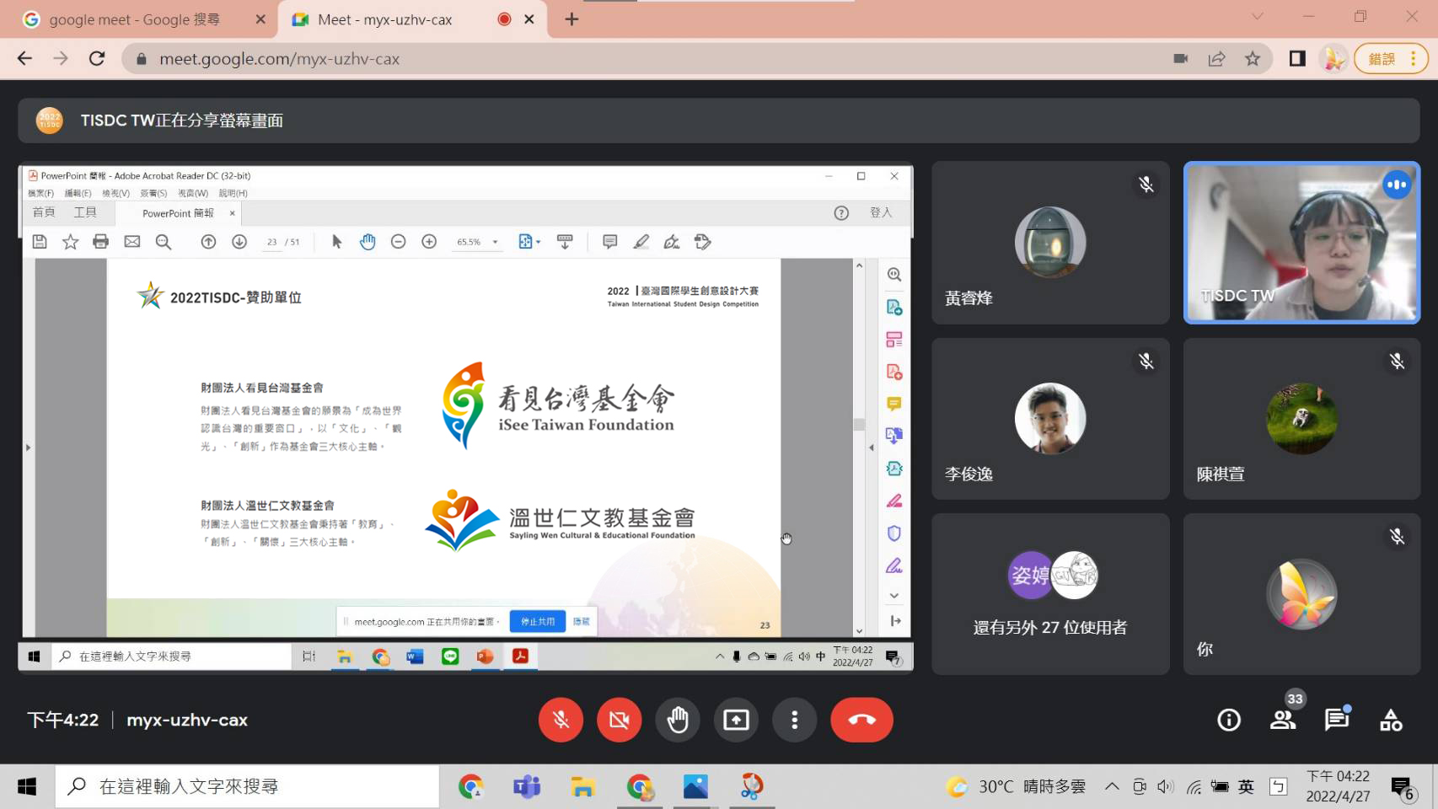The height and width of the screenshot is (809, 1438).
Task: Turn on the camera in Meet
Action: pyautogui.click(x=619, y=720)
